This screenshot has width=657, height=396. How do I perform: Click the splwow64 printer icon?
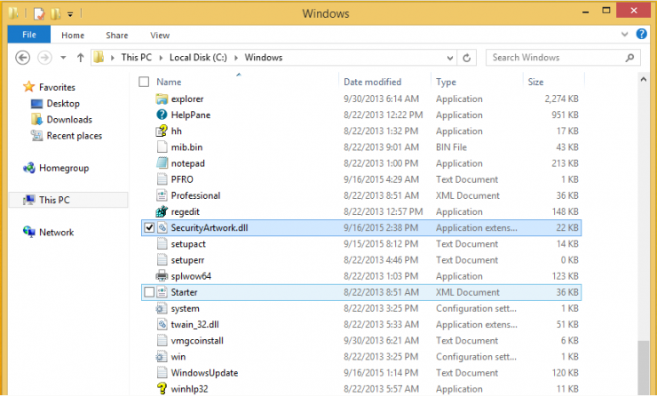(162, 276)
